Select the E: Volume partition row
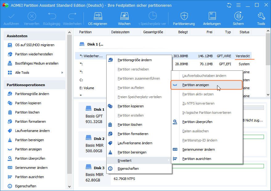 pyautogui.click(x=91, y=88)
